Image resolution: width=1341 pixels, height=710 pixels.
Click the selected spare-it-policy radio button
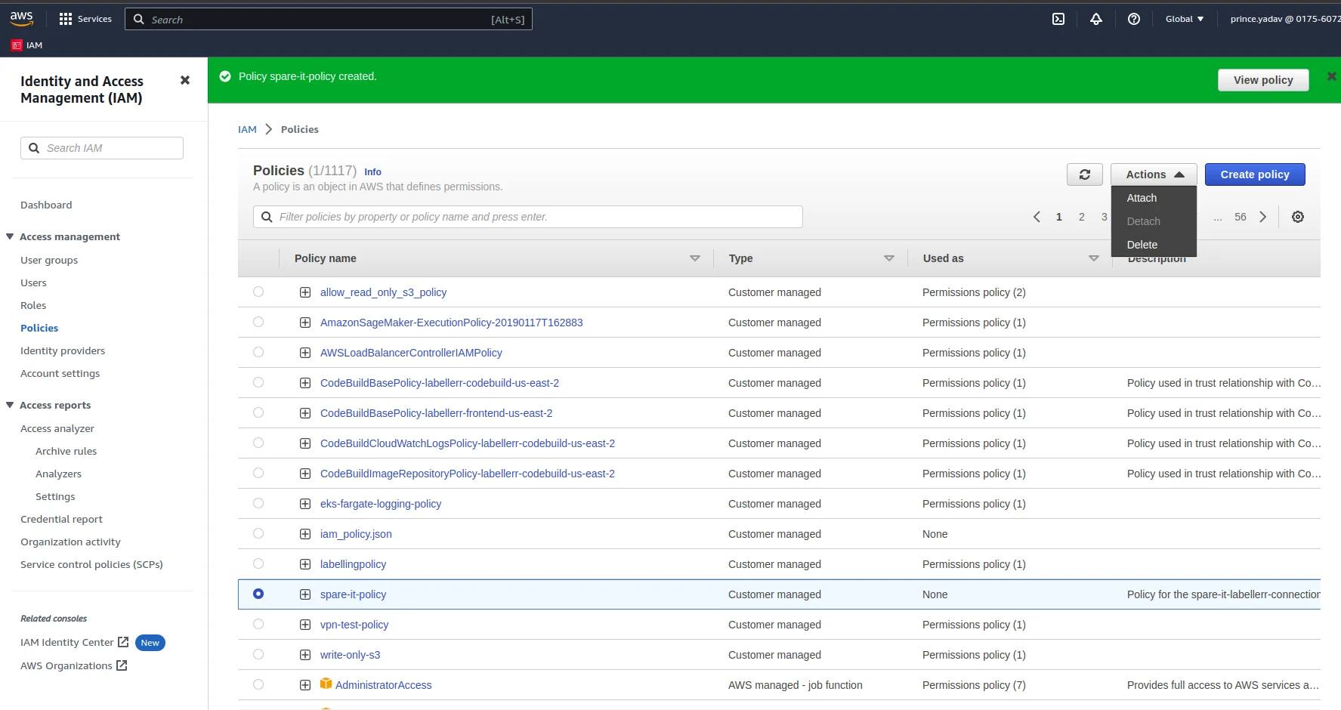pyautogui.click(x=258, y=594)
